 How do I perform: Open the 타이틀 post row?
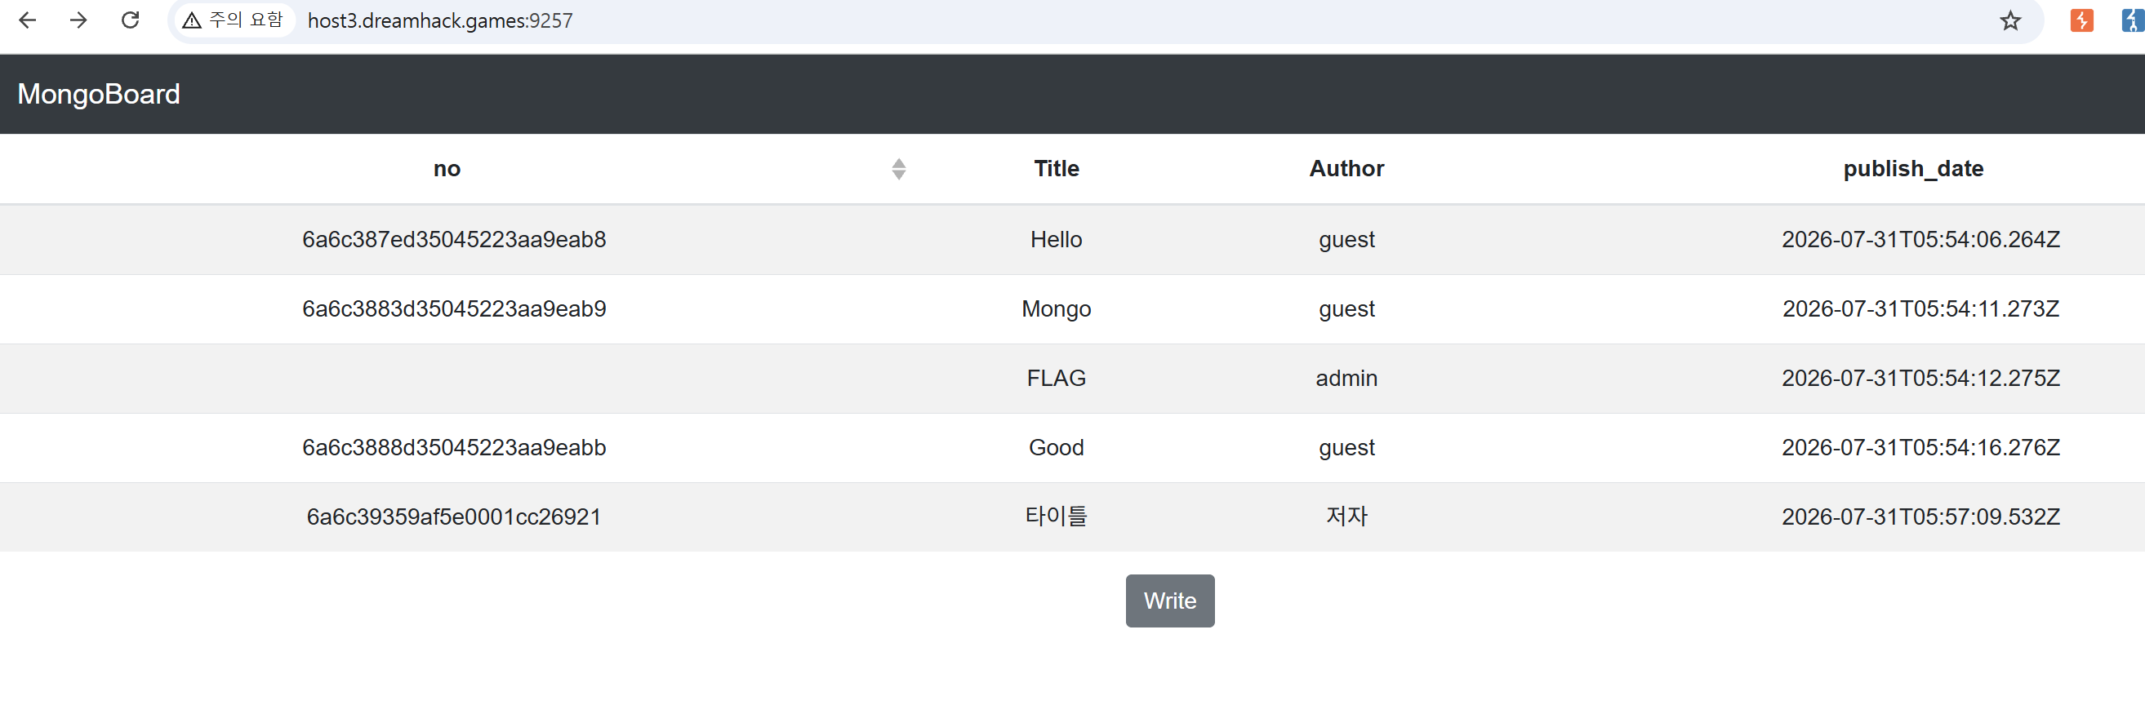1073,517
